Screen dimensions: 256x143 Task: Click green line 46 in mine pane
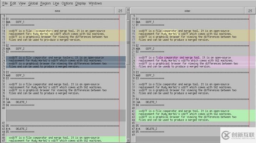coord(66,138)
